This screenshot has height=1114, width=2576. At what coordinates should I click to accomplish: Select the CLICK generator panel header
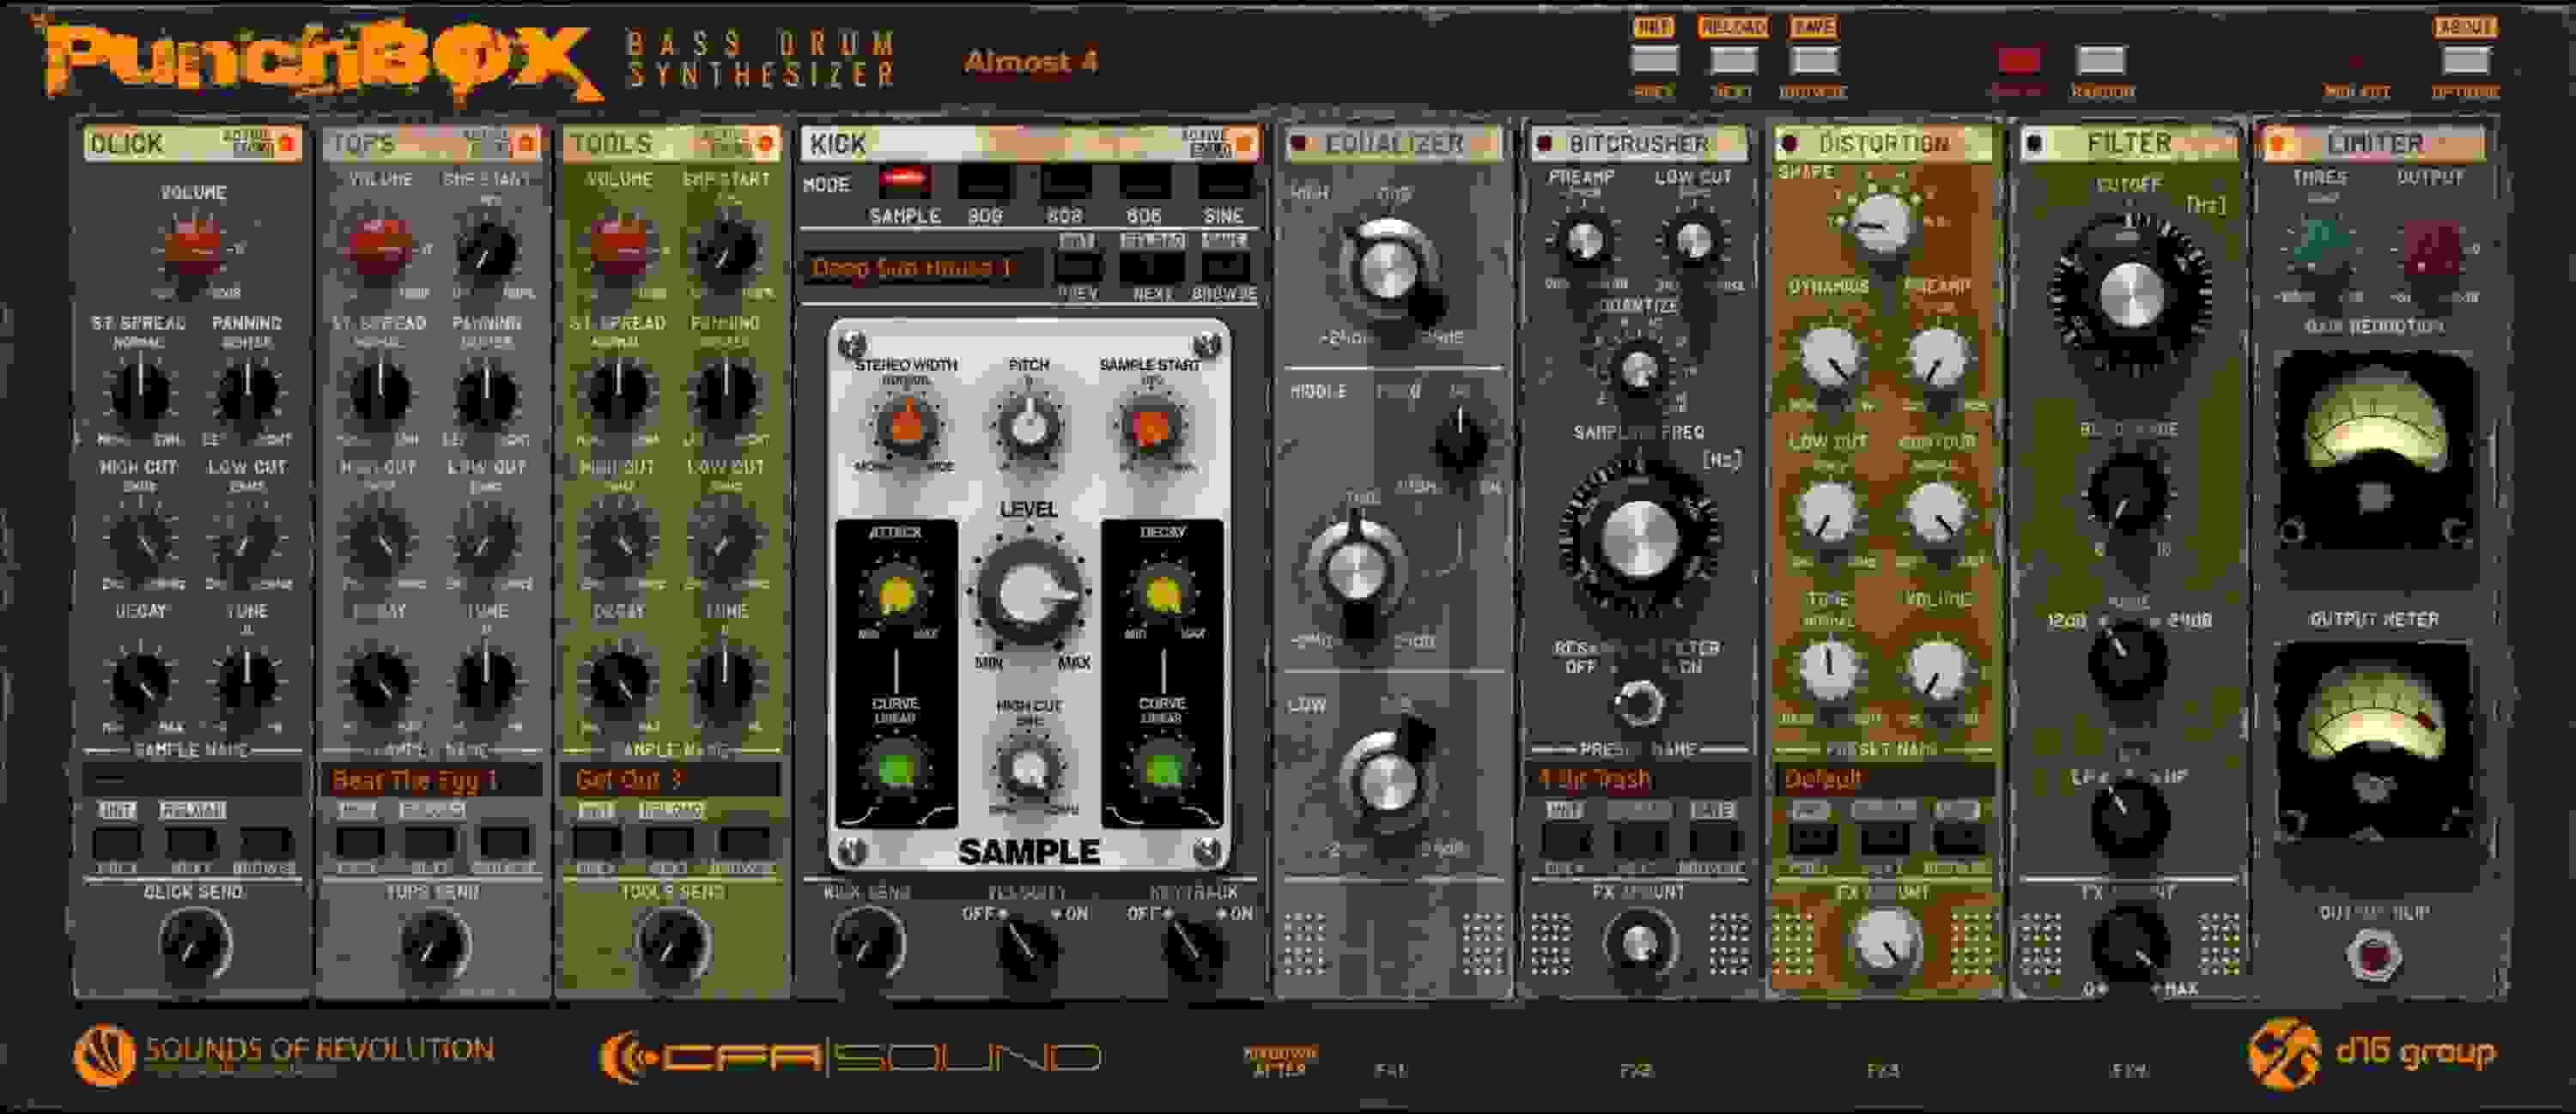[x=130, y=142]
